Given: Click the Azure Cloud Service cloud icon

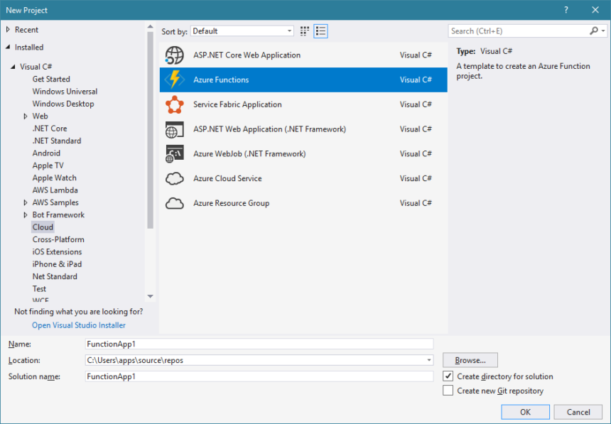Looking at the screenshot, I should click(x=174, y=178).
